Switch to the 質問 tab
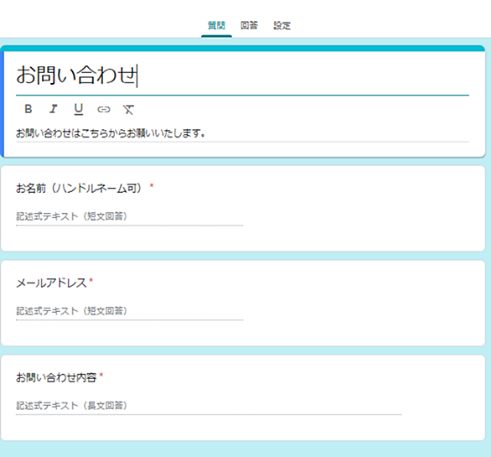Viewport: 491px width, 457px height. click(216, 25)
